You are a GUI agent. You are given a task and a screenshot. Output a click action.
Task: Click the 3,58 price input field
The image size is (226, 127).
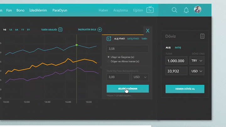128,49
